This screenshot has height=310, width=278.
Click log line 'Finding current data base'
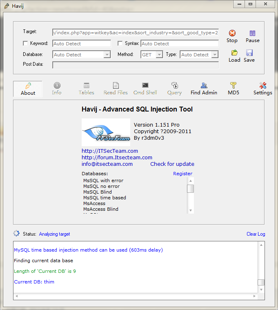coord(43,261)
